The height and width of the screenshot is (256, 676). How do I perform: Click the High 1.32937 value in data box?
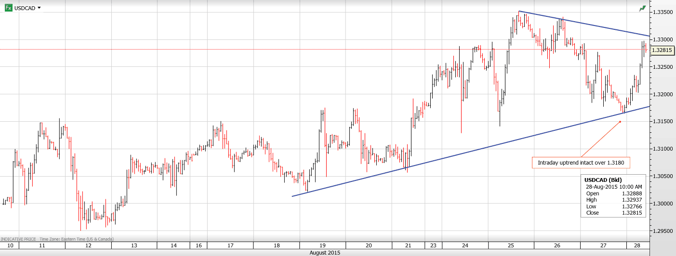click(632, 200)
